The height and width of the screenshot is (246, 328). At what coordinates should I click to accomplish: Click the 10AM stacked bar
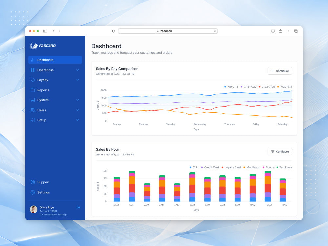(x=268, y=186)
